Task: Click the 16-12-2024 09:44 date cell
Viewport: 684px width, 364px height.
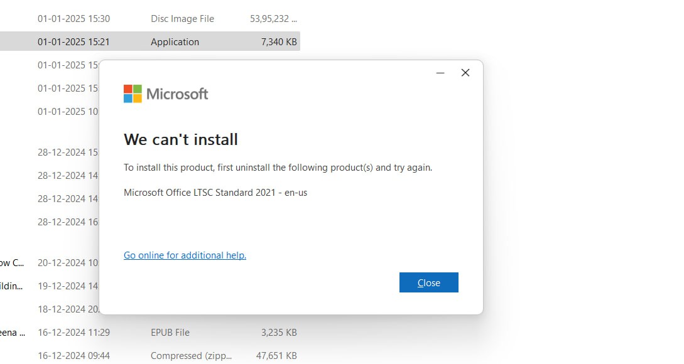Action: click(73, 356)
